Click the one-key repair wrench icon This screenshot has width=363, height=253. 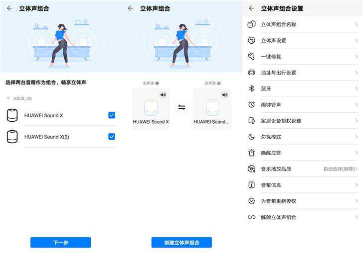click(x=251, y=57)
